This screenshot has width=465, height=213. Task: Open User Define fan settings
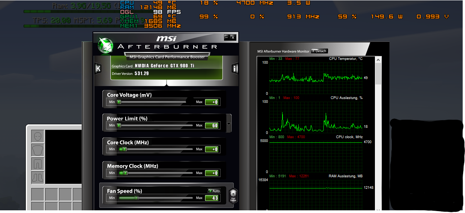(233, 195)
